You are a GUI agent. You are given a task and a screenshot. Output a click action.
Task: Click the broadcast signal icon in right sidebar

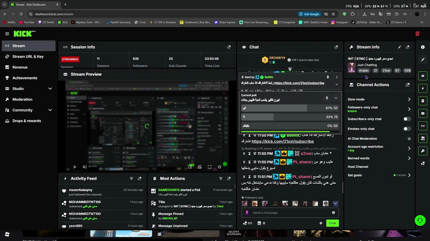[x=423, y=126]
